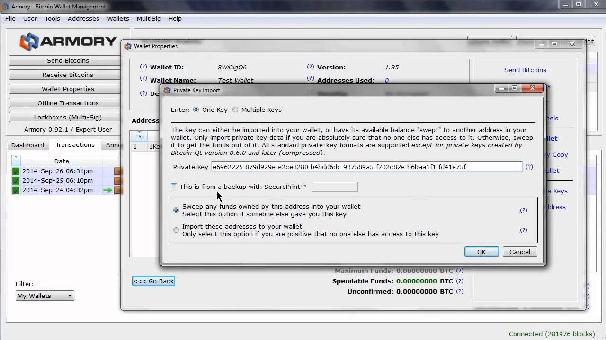The width and height of the screenshot is (606, 340).
Task: Select the One Key radio option
Action: [x=196, y=110]
